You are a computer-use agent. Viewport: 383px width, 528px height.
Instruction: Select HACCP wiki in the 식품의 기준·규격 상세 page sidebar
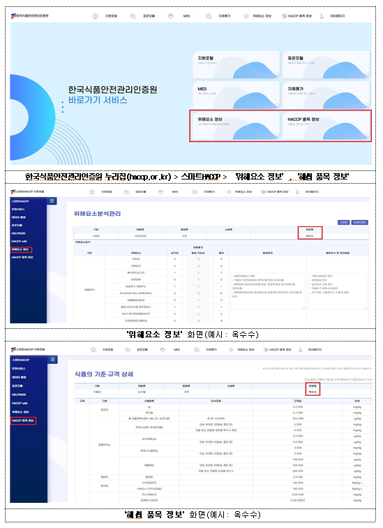pyautogui.click(x=19, y=403)
